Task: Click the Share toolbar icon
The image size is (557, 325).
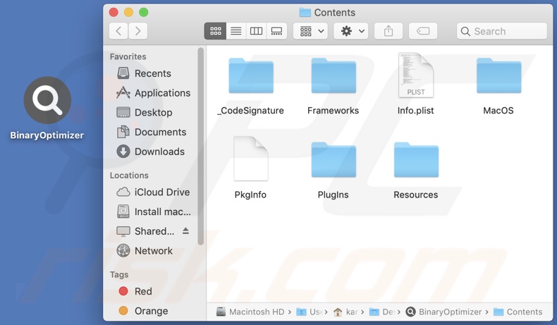Action: coord(388,31)
